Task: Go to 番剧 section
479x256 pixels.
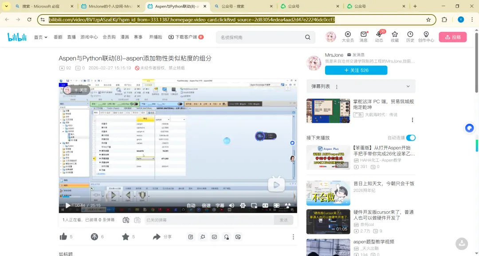Action: coord(58,37)
